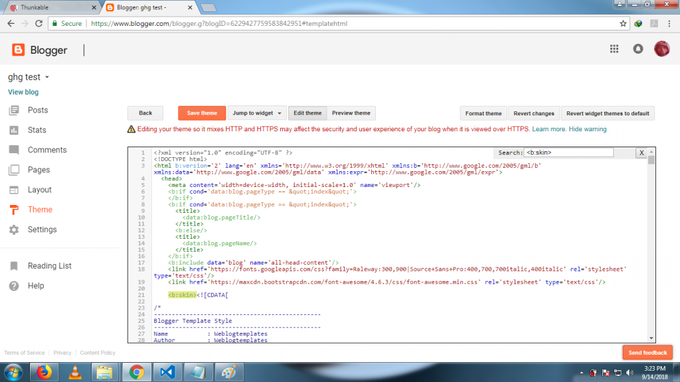Open the user profile avatar

[x=661, y=49]
